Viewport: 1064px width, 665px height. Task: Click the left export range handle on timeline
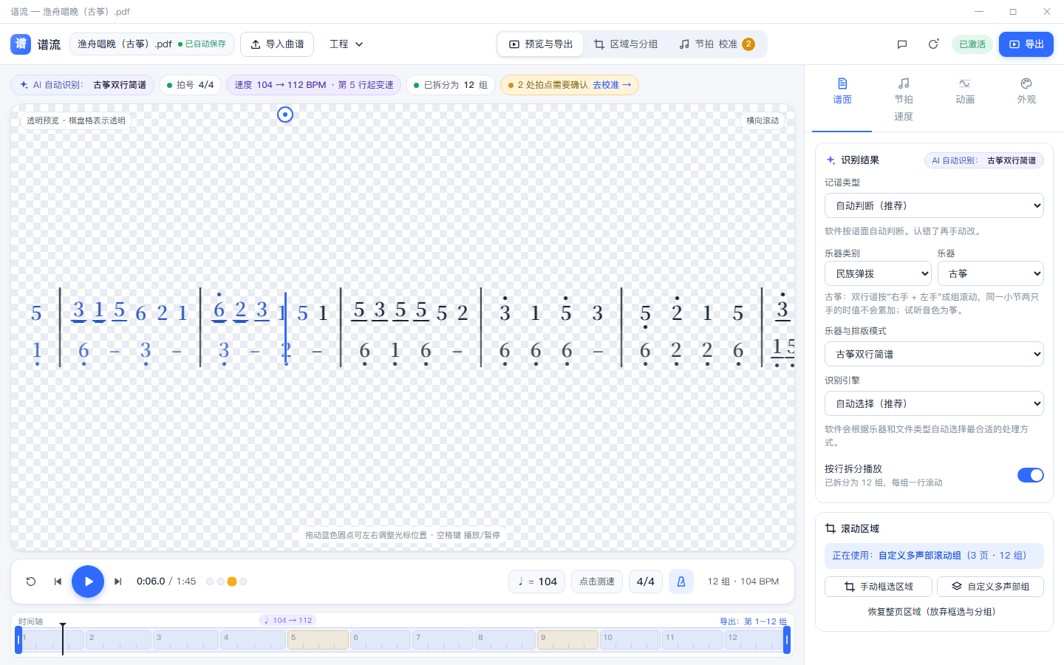pyautogui.click(x=18, y=640)
